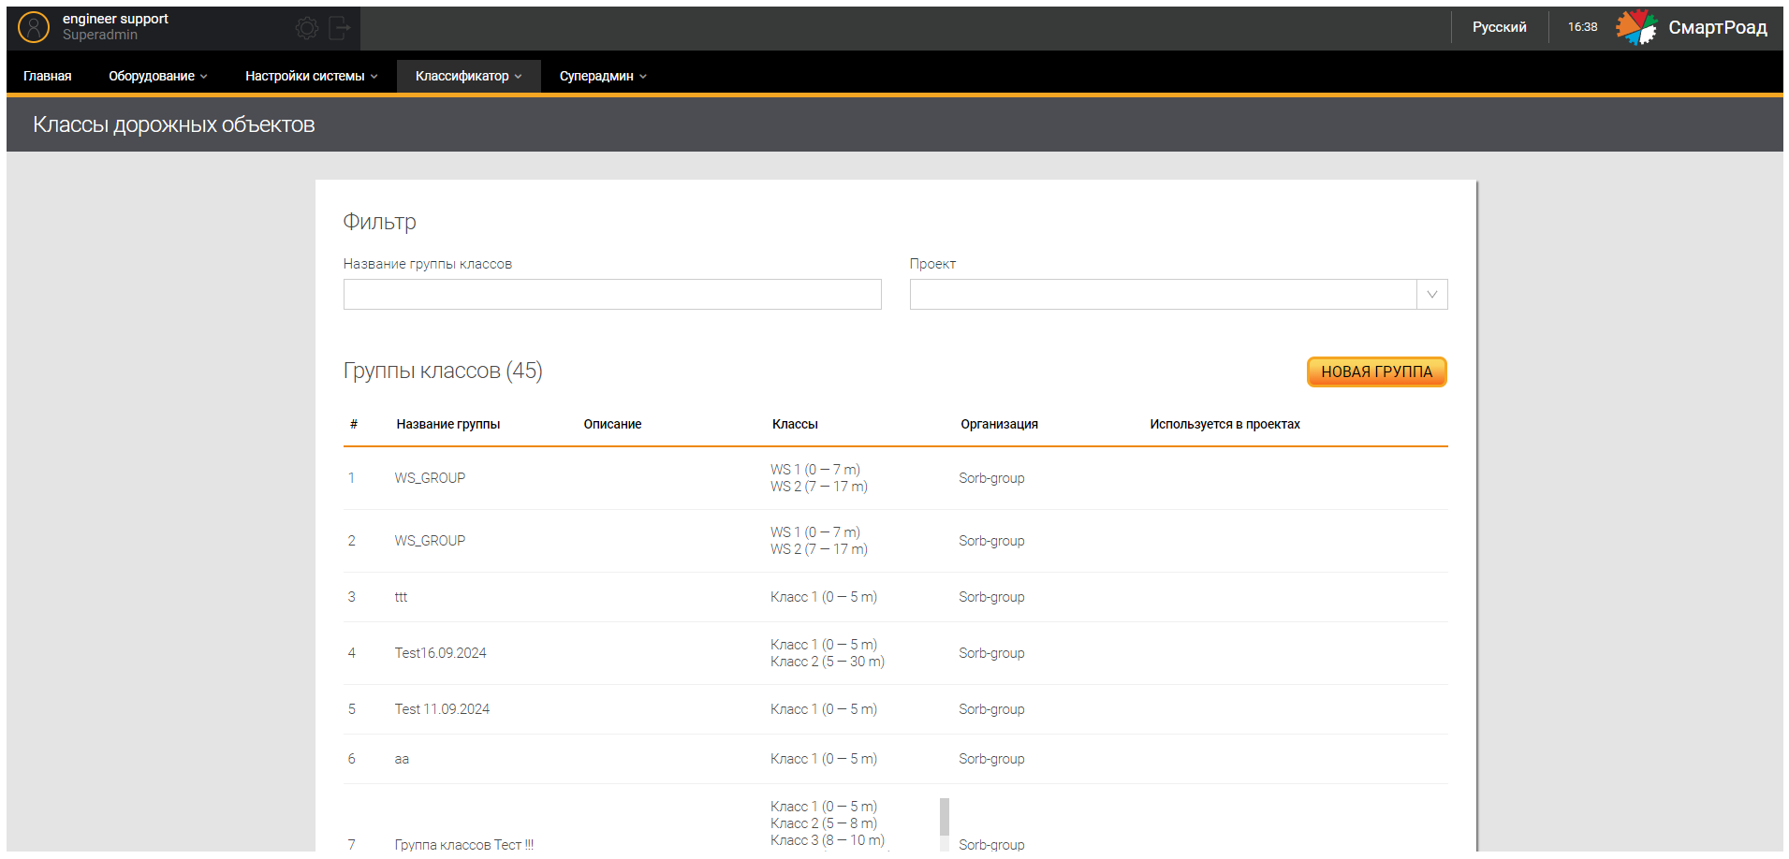
Task: Click Sorb-group in the ttt row
Action: (991, 597)
